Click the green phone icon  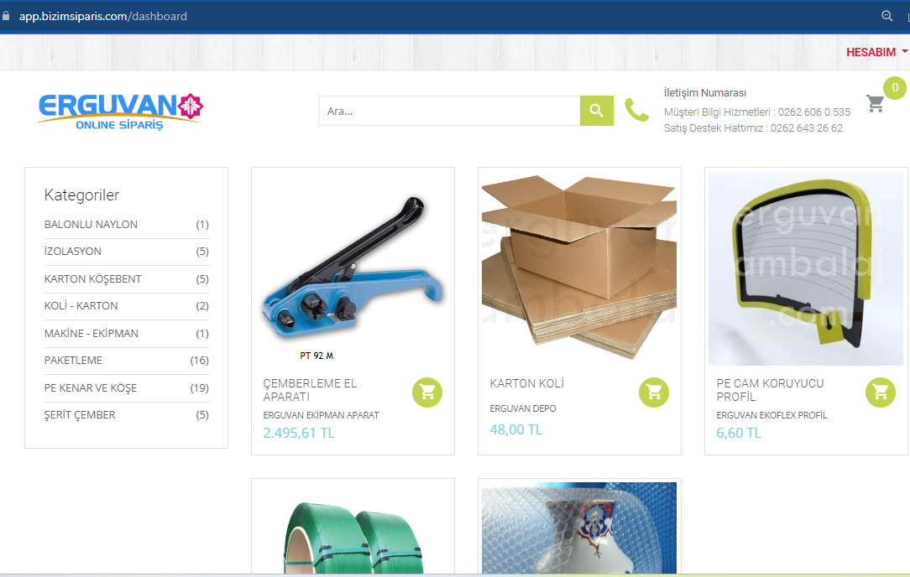pos(636,110)
